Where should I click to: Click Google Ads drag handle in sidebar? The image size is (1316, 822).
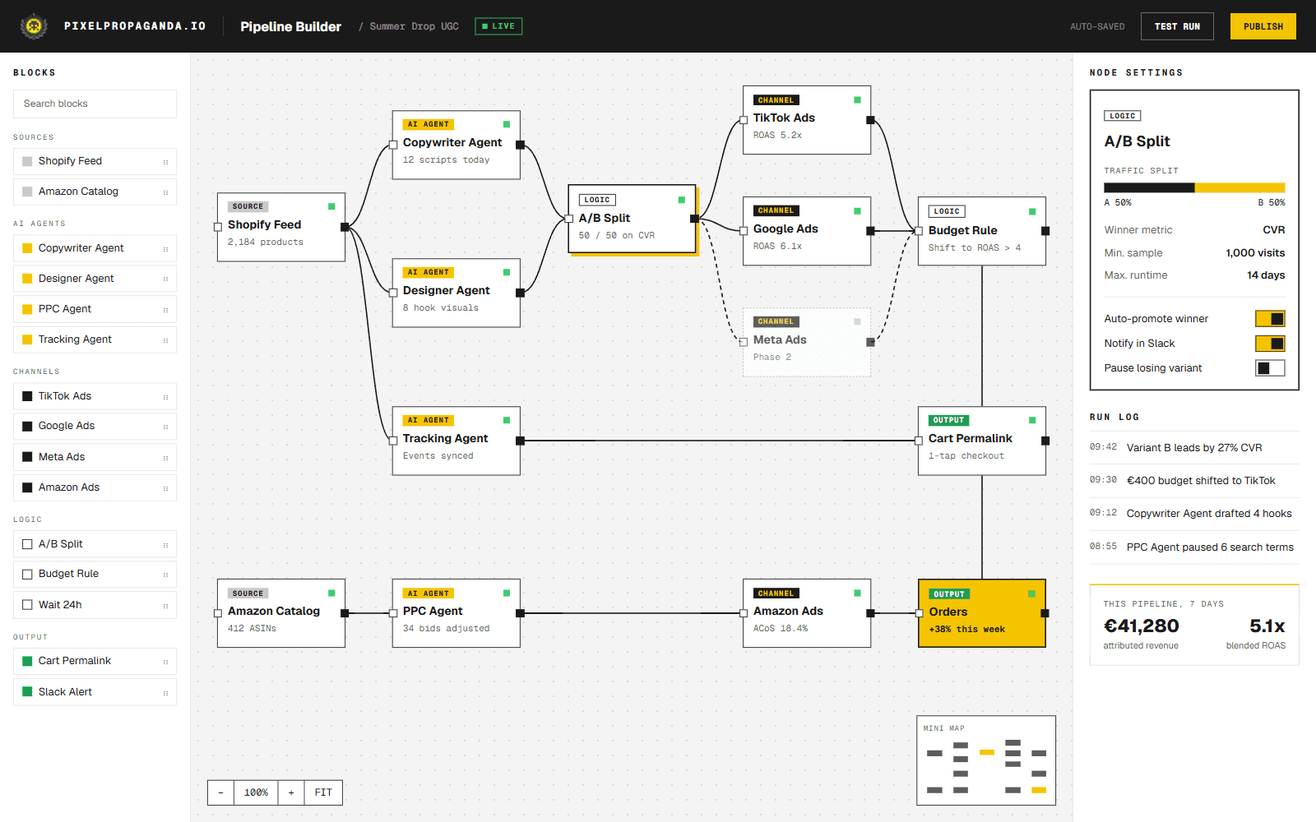[165, 427]
